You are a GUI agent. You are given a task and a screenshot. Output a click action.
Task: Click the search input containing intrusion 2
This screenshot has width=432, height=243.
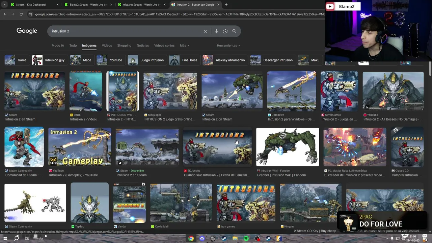125,31
